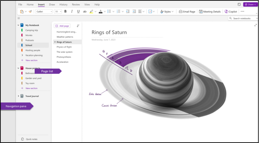
Task: Toggle Underline formatting
Action: point(78,11)
